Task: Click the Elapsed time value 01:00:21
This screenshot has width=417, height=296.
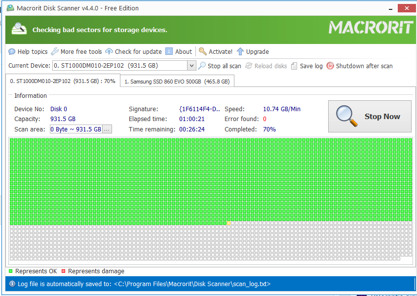Action: [x=192, y=119]
